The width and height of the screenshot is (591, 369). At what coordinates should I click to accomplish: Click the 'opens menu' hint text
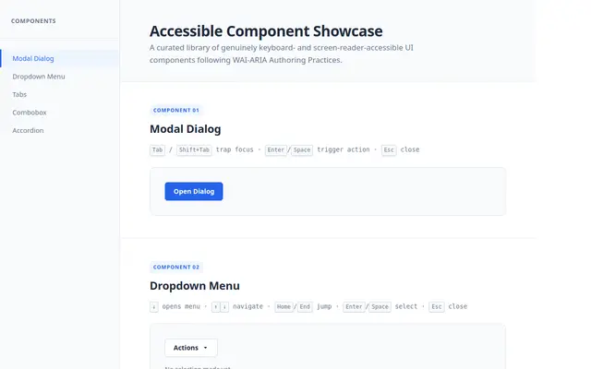(181, 306)
